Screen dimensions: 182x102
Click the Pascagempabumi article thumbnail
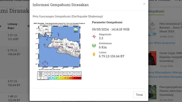tap(152, 92)
